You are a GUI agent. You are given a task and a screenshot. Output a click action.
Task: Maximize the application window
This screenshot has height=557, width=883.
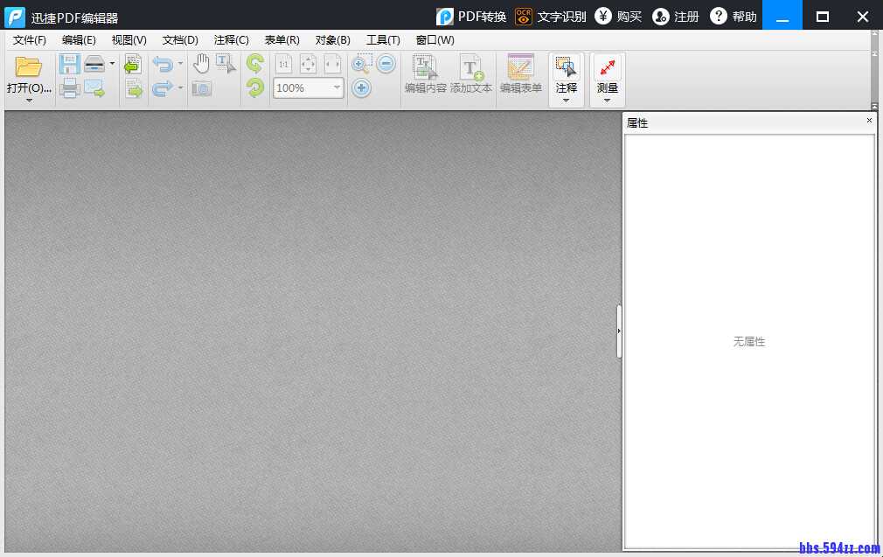822,17
